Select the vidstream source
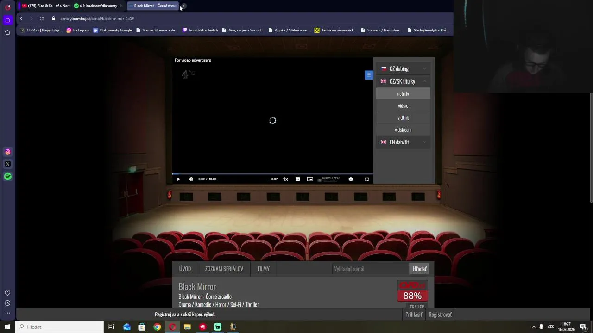The width and height of the screenshot is (593, 333). click(x=403, y=129)
